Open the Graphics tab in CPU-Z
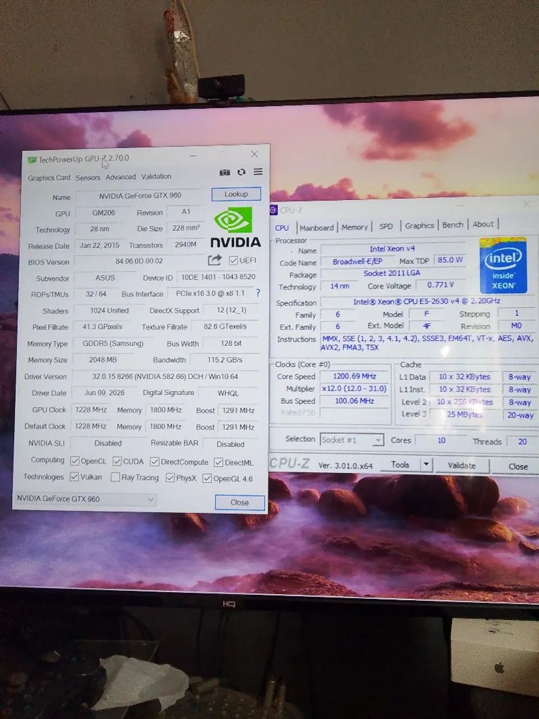Screen dimensions: 539x719 coord(419,225)
